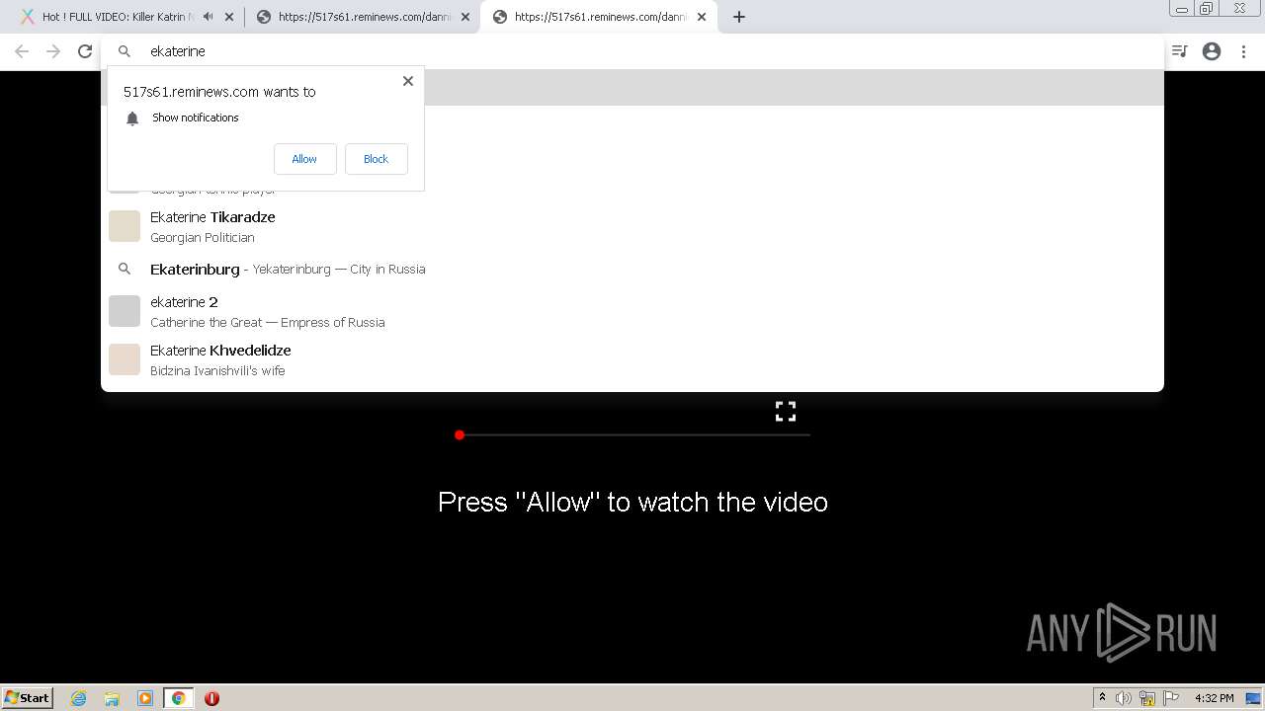1265x711 pixels.
Task: Focus the address bar containing ekaterine
Action: coord(632,51)
